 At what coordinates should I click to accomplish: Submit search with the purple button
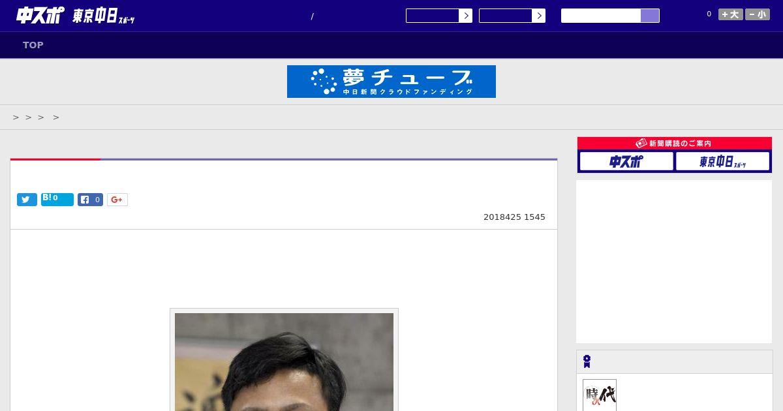tap(650, 16)
